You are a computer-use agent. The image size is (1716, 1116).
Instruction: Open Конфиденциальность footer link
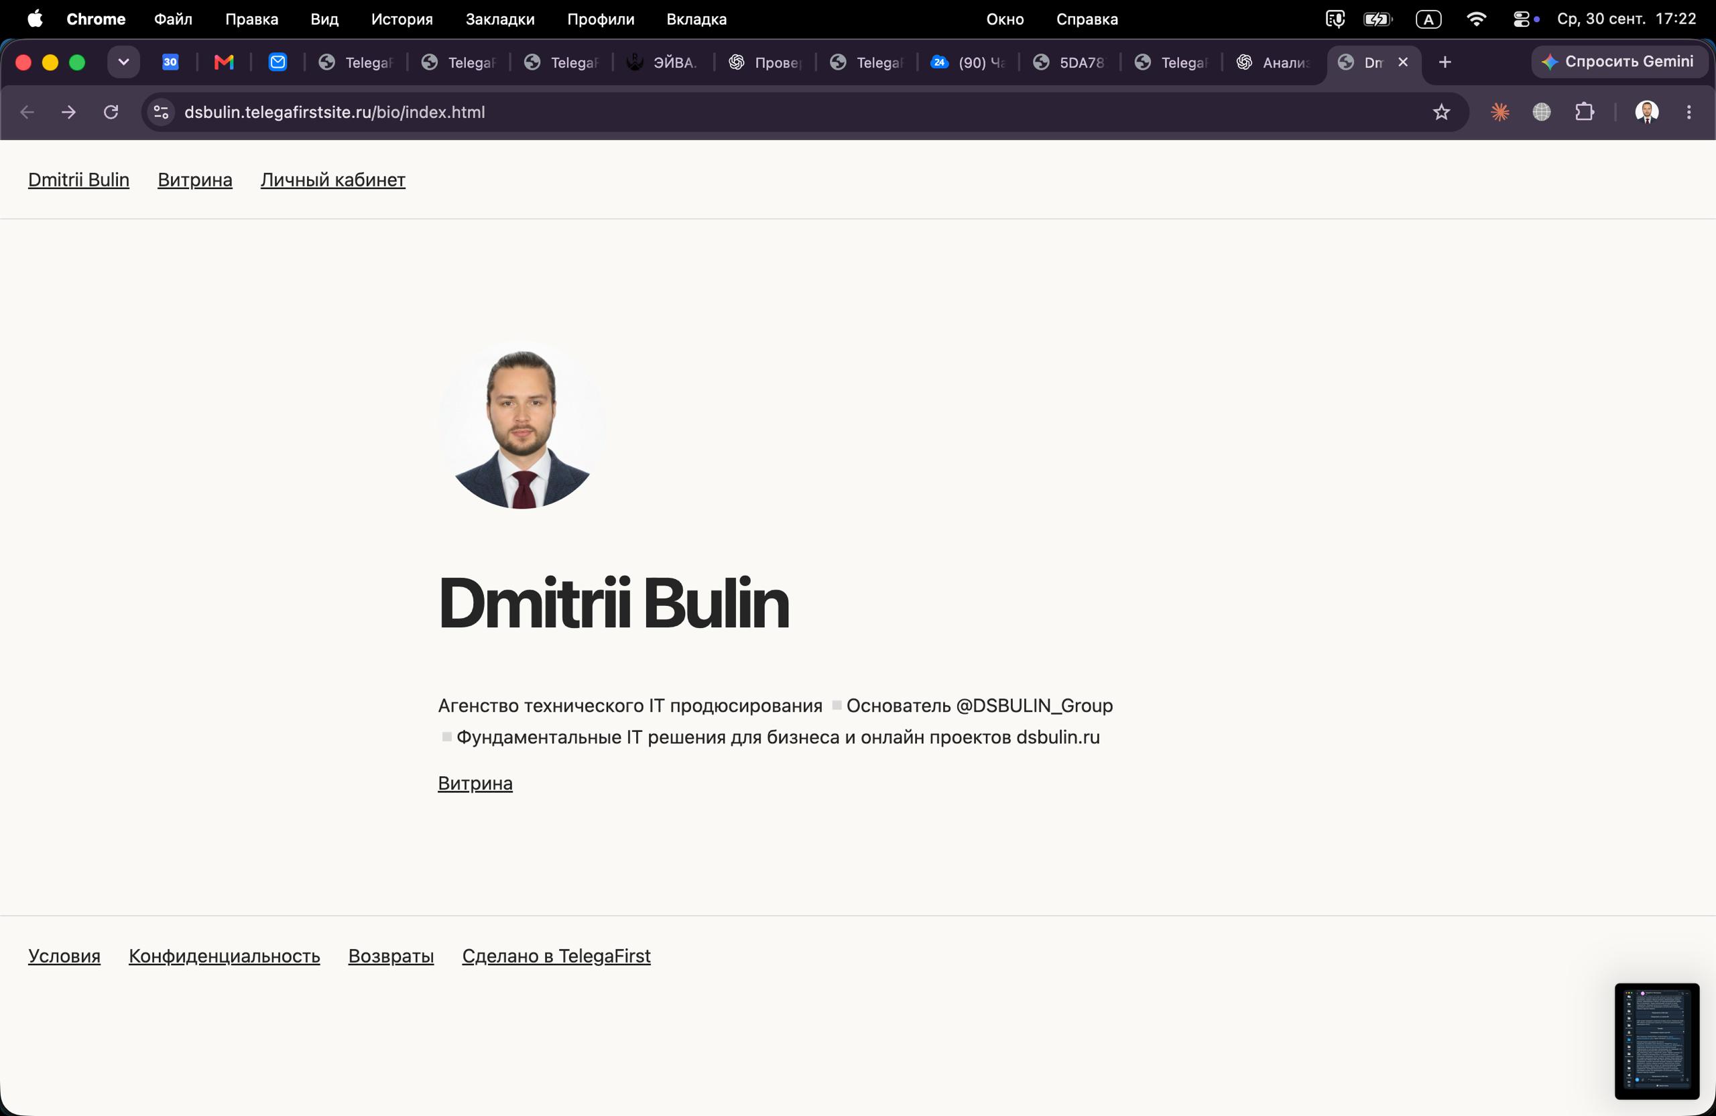225,956
